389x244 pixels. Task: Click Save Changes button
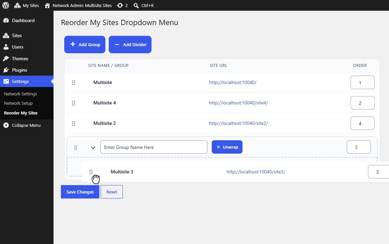tap(80, 192)
